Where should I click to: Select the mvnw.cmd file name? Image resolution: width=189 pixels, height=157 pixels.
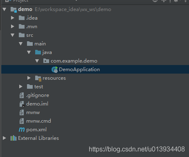(38, 121)
